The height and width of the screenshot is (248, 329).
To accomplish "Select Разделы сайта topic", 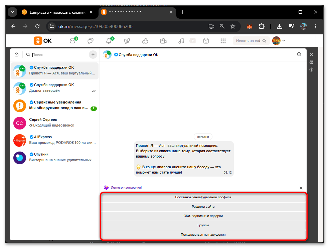I will (x=203, y=207).
